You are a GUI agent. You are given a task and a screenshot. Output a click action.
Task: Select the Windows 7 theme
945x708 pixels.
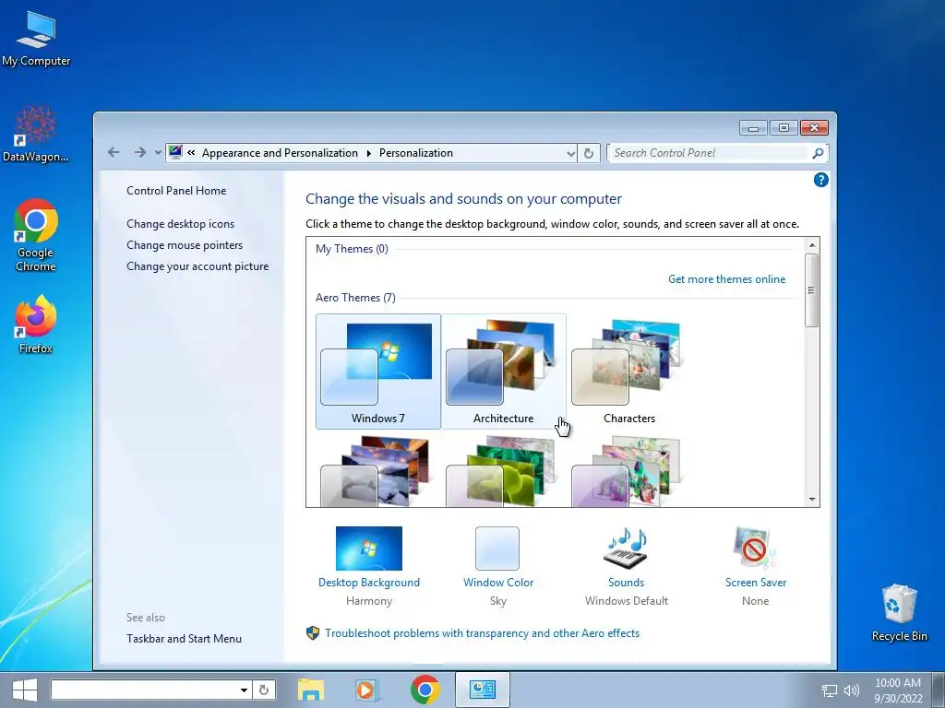coord(377,372)
